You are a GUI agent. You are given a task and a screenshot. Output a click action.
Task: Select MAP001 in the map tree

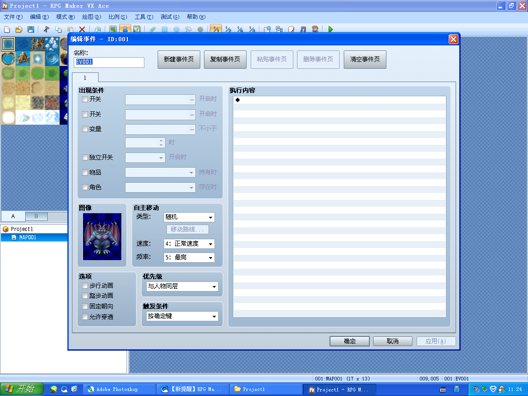click(27, 237)
